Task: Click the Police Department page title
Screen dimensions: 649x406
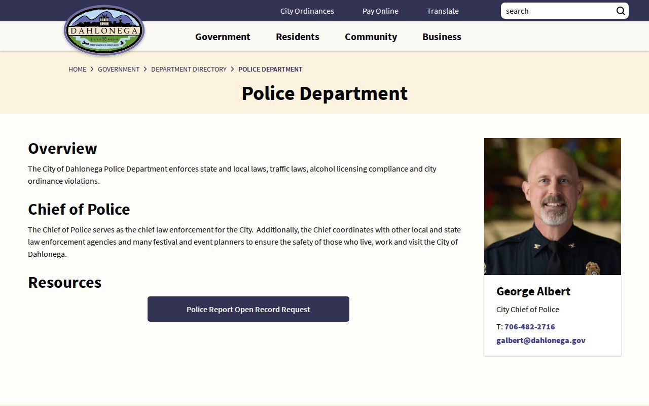Action: point(324,93)
